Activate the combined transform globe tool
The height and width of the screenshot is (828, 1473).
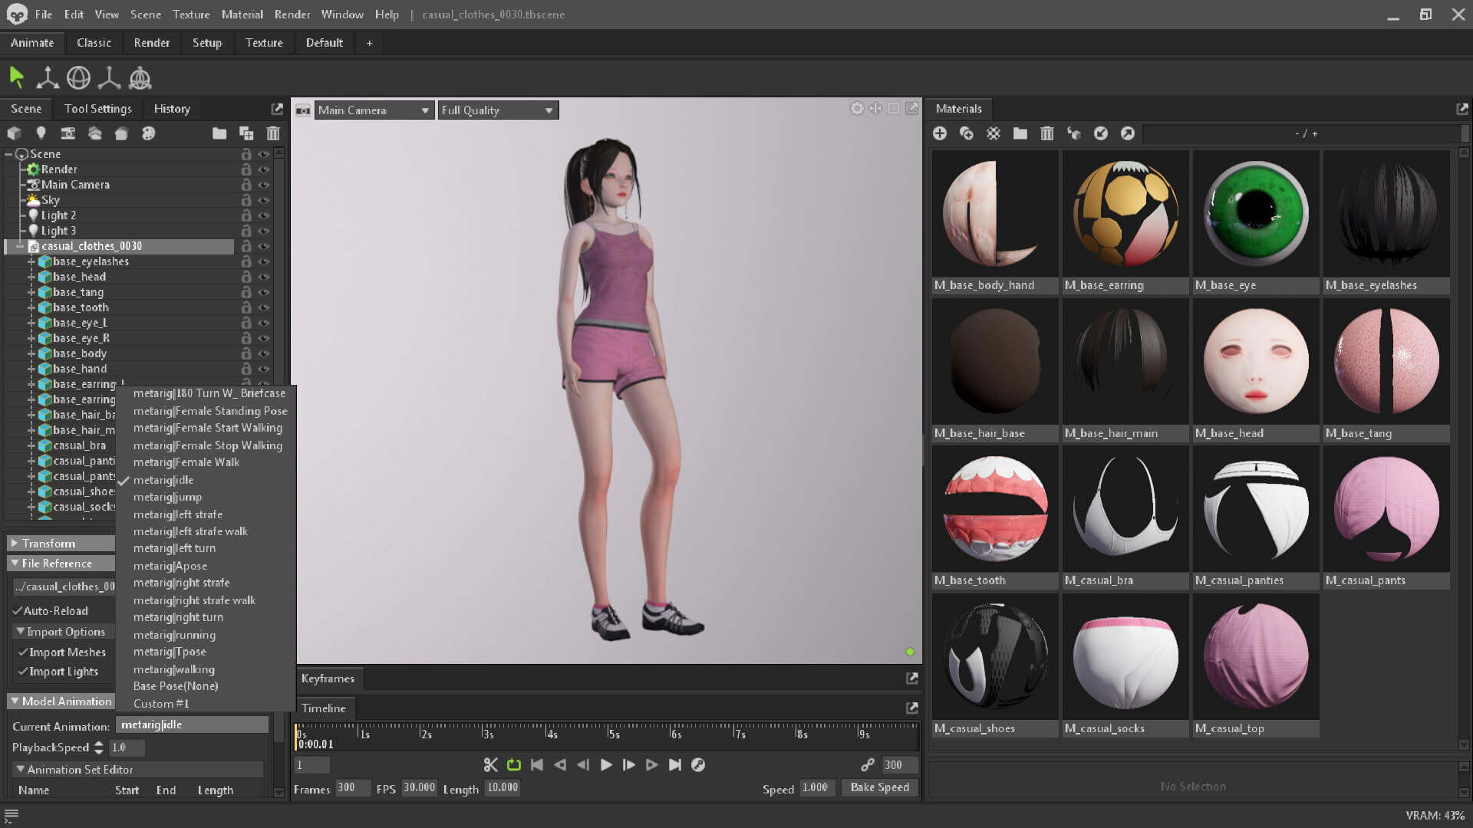point(140,77)
